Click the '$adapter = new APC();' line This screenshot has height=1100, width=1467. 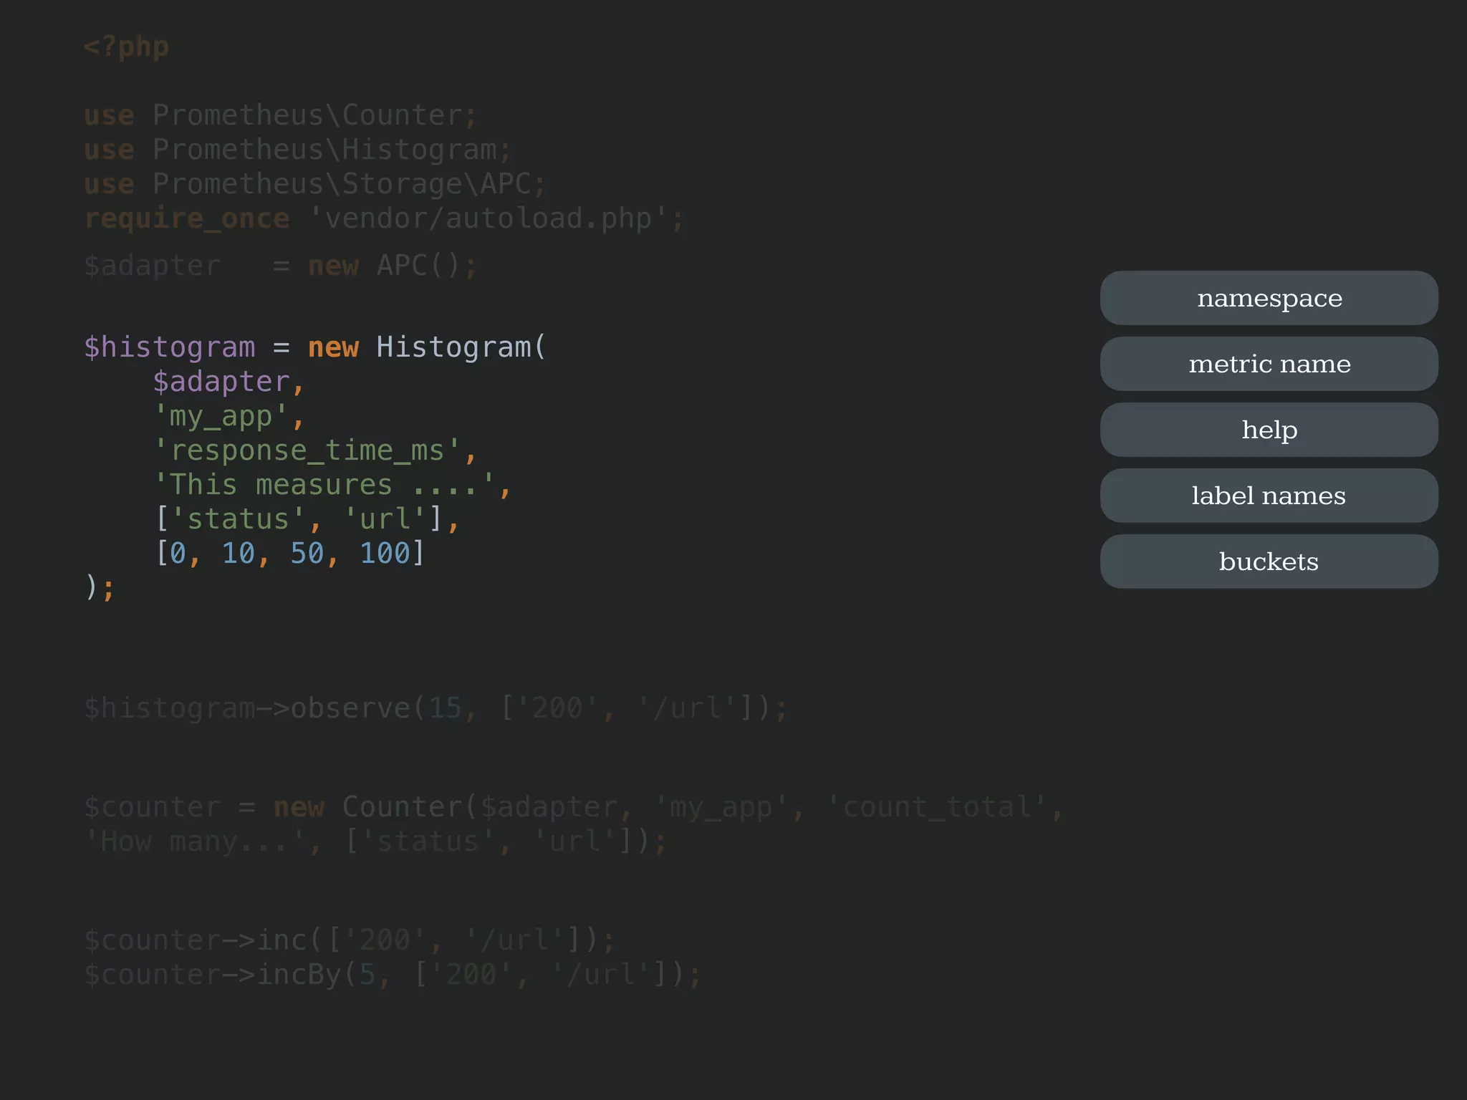pyautogui.click(x=280, y=266)
